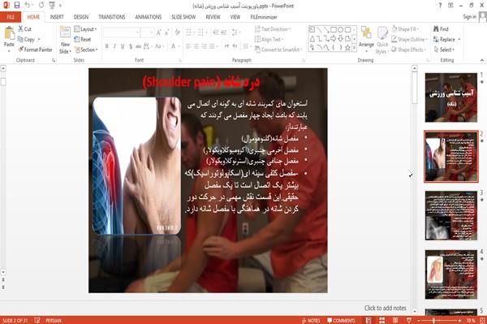
Task: Open the Clipboard dialog launcher
Action: [x=54, y=60]
